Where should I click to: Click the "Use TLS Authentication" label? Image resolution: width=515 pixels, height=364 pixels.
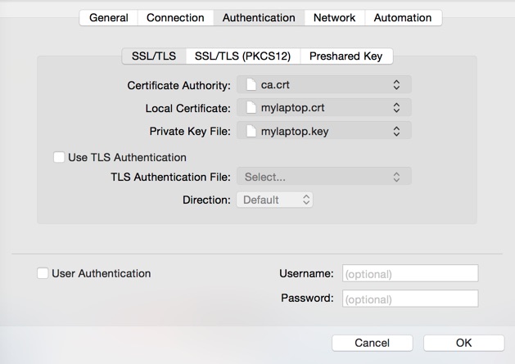point(128,158)
